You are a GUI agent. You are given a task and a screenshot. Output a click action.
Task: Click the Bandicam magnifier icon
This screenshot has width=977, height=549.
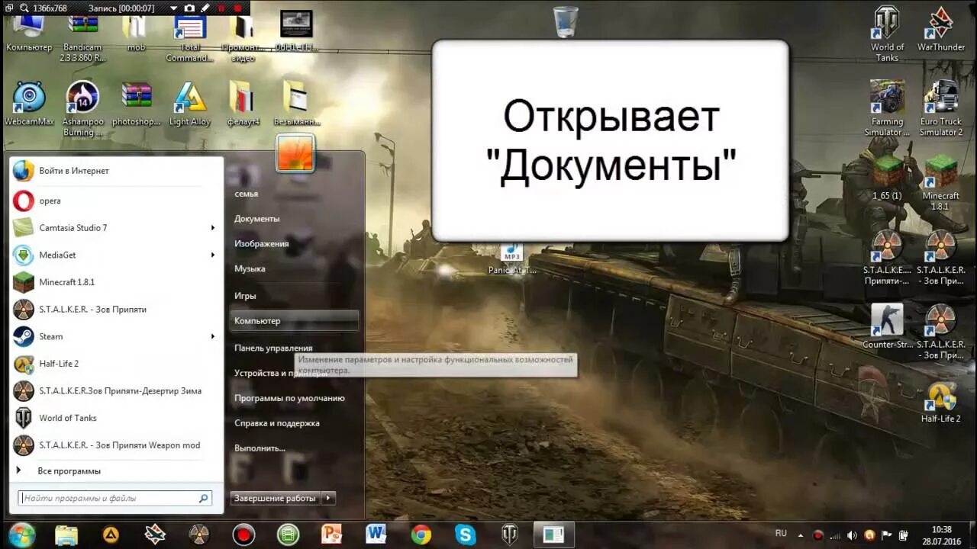tap(23, 8)
